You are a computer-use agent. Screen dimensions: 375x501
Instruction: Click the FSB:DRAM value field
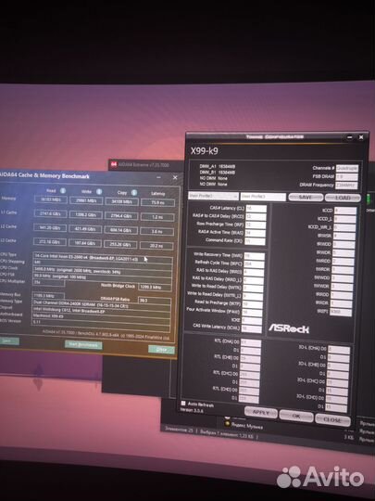[x=347, y=176]
